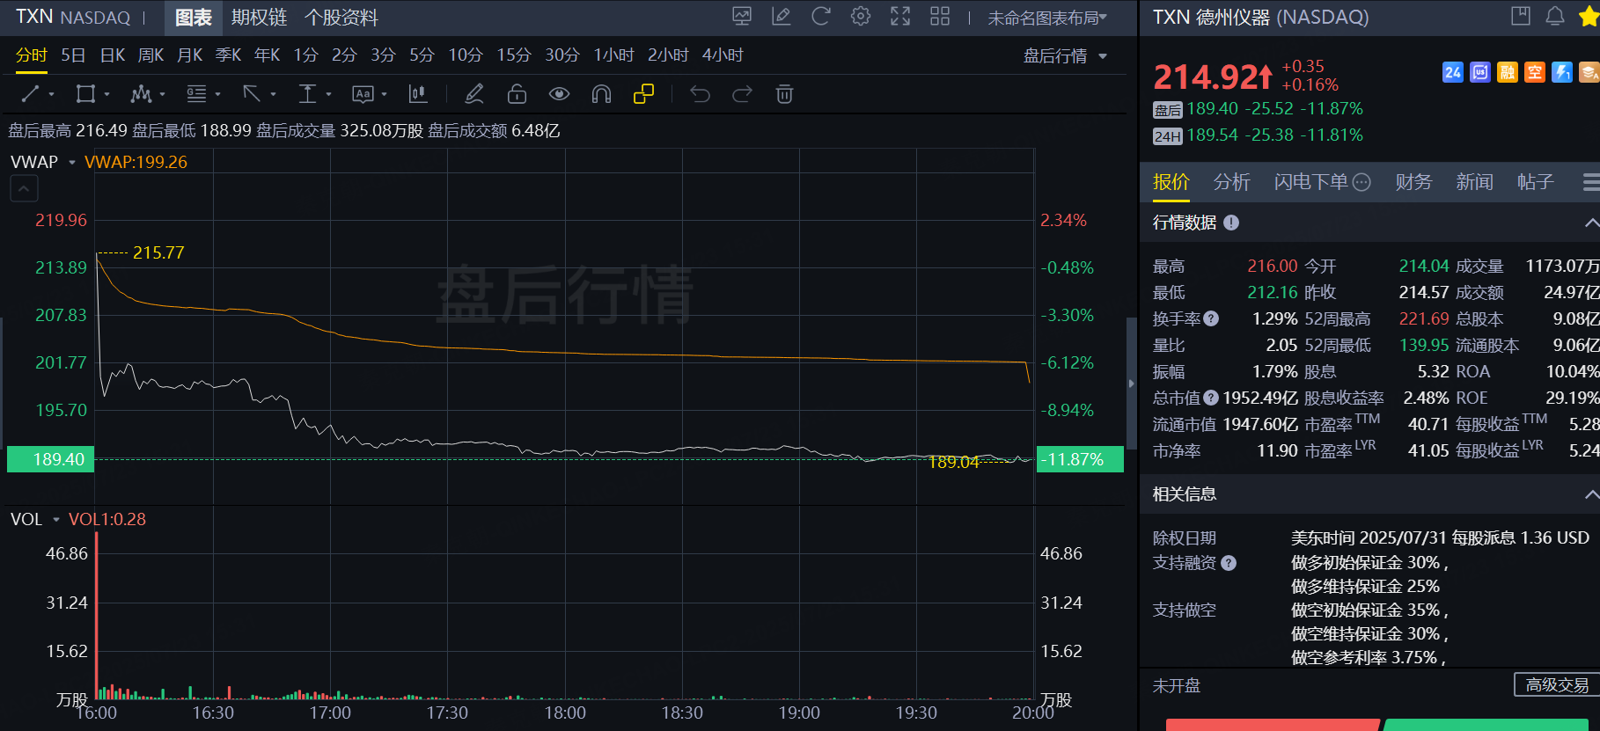Image resolution: width=1600 pixels, height=731 pixels.
Task: Click the blue 24-hour trading badge
Action: coord(1453,72)
